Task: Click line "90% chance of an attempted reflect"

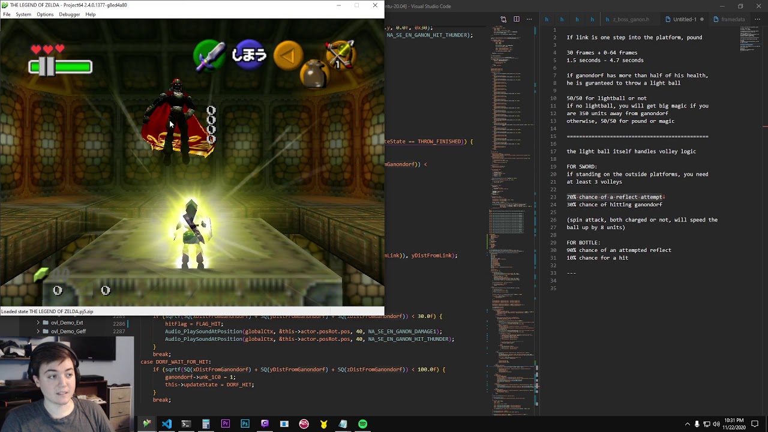Action: [x=619, y=250]
